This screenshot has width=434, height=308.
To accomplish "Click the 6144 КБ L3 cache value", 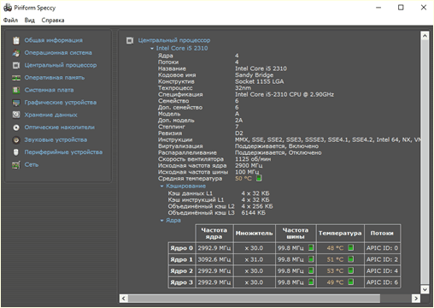I will pos(253,213).
